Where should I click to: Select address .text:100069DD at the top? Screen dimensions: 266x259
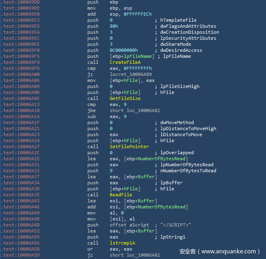click(x=21, y=2)
